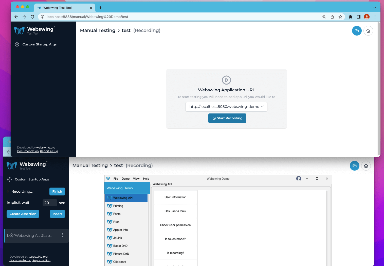This screenshot has height=266, width=384.
Task: Click the Webswing logo in top window sidebar
Action: click(x=34, y=30)
